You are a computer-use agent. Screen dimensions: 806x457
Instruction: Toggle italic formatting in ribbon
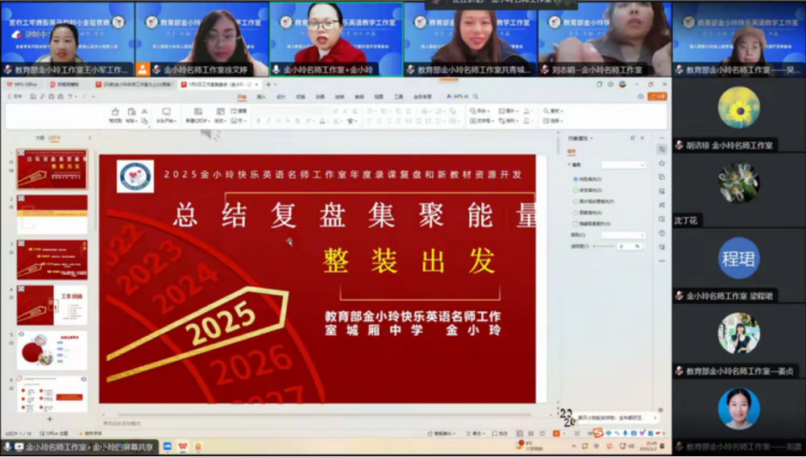[268, 121]
